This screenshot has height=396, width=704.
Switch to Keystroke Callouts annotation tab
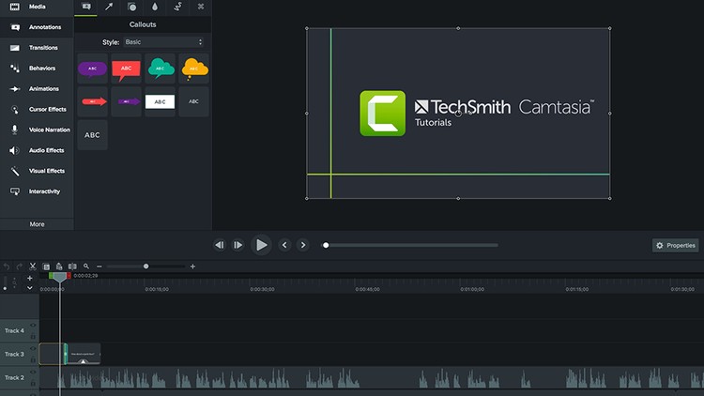coord(201,7)
